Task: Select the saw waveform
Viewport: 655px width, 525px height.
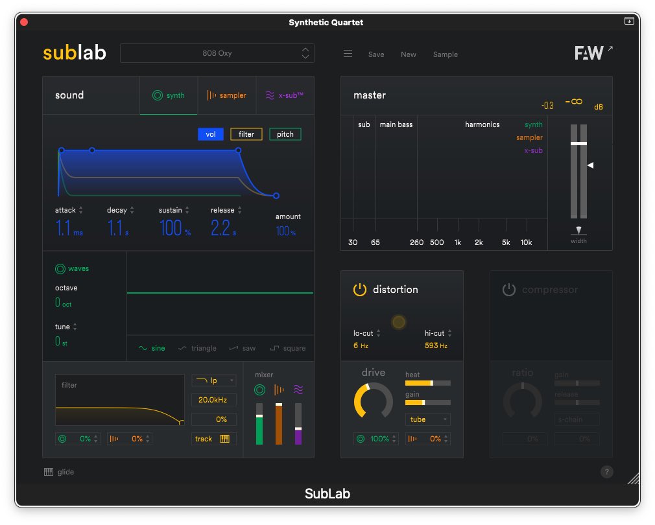Action: pyautogui.click(x=243, y=348)
